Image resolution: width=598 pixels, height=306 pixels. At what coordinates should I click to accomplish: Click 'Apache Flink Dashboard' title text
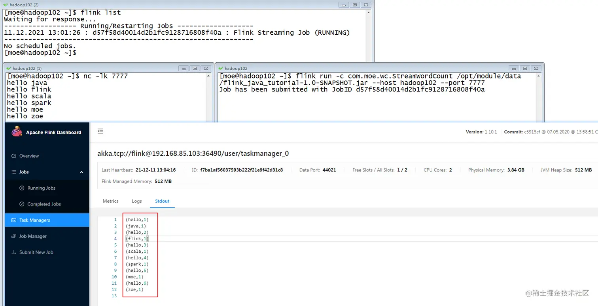click(53, 132)
